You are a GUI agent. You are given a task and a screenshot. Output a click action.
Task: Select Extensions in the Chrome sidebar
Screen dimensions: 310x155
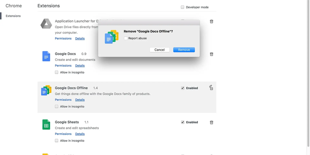tap(13, 16)
